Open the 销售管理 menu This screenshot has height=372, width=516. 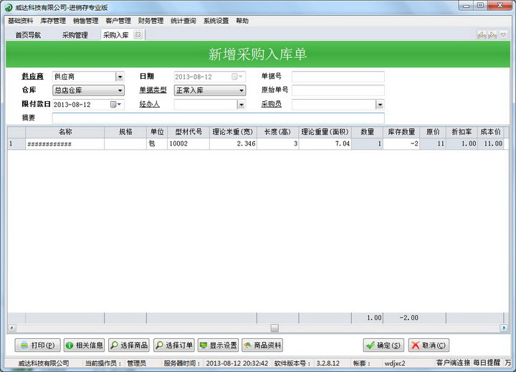click(85, 21)
